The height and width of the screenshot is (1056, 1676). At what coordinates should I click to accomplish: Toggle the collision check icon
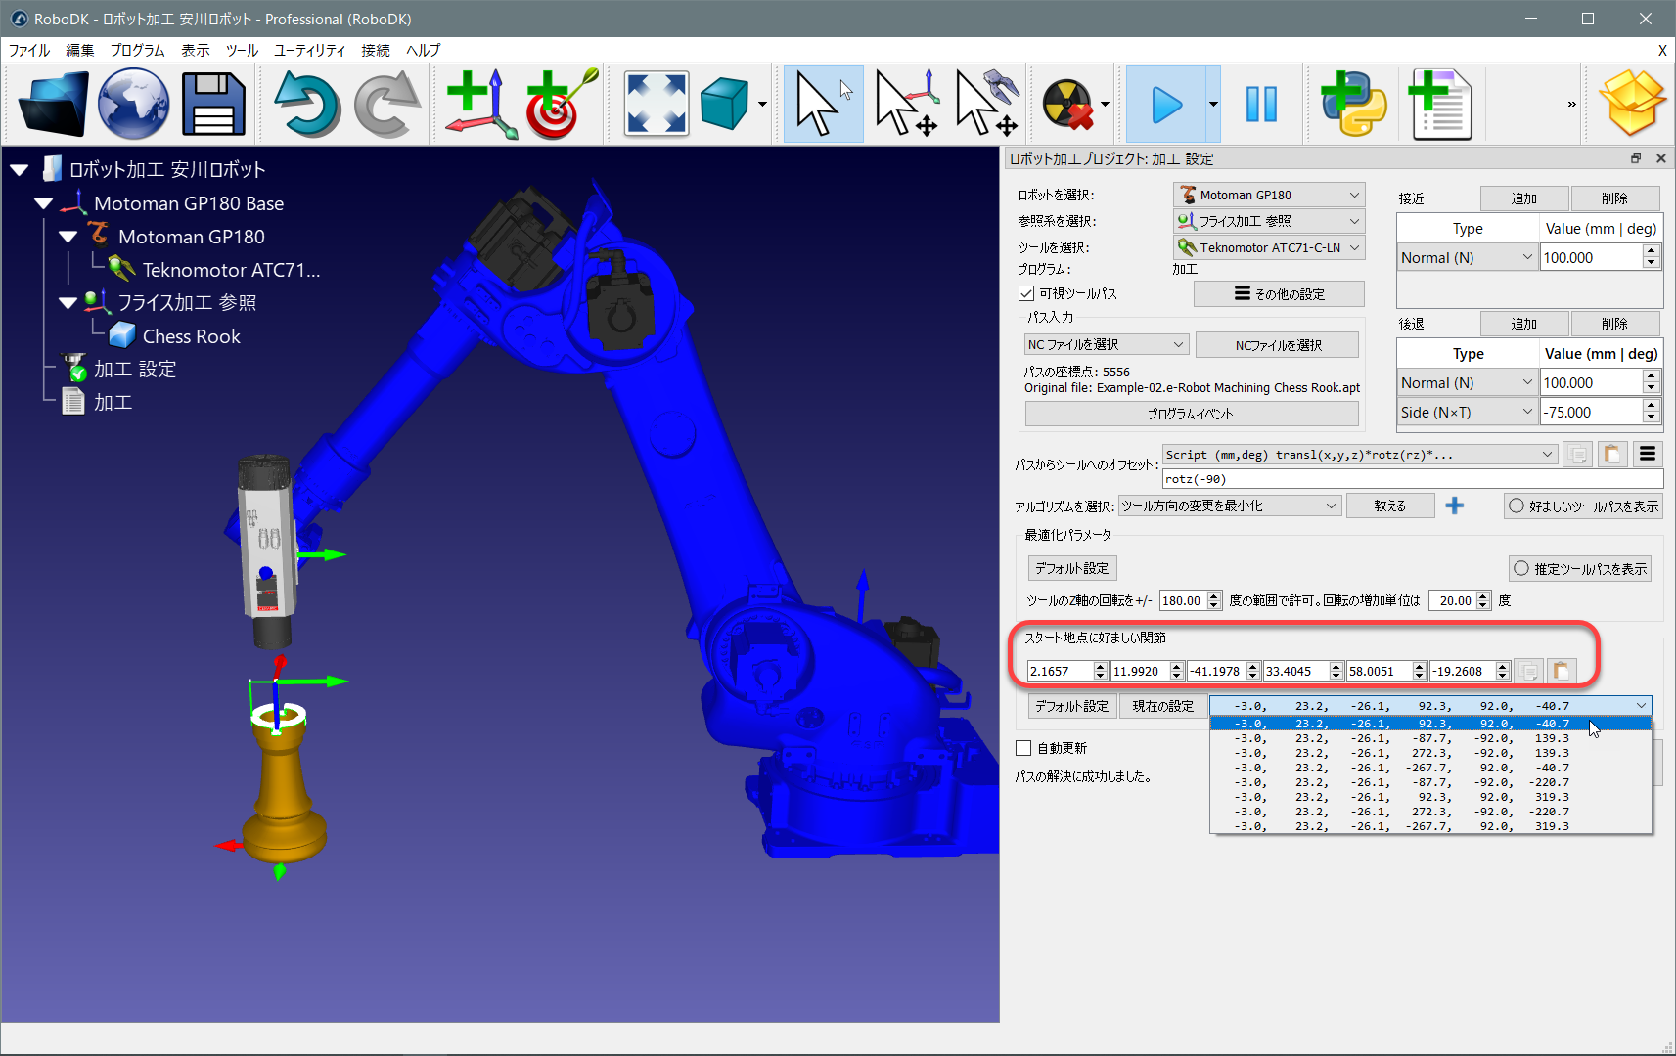[x=1067, y=105]
